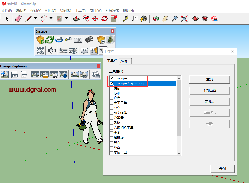The height and width of the screenshot is (183, 249).
Task: Click the Zoom Extents tool
Action: [184, 19]
